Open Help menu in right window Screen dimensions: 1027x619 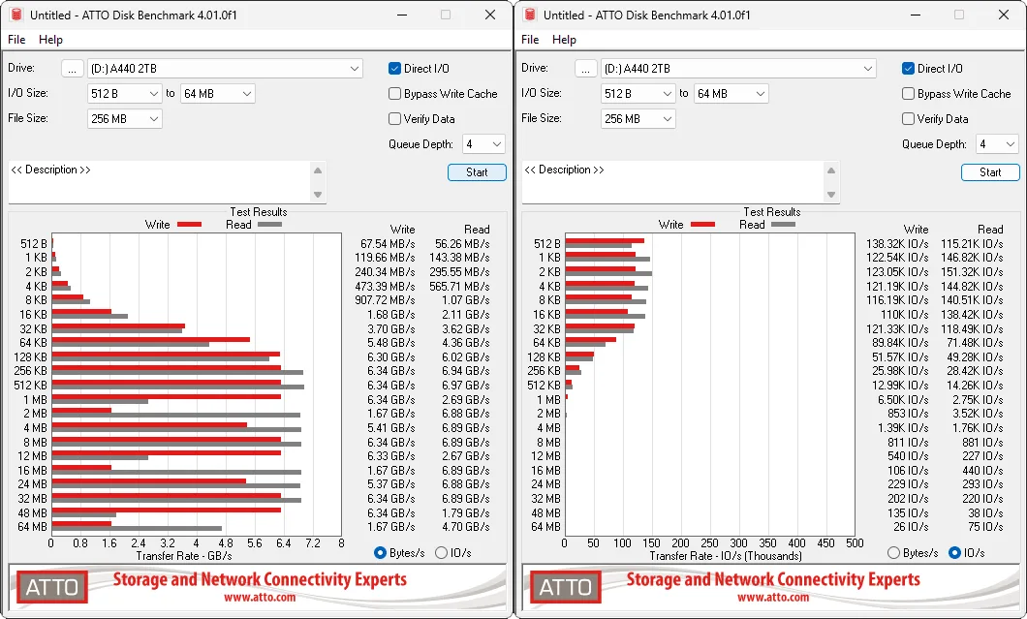564,40
